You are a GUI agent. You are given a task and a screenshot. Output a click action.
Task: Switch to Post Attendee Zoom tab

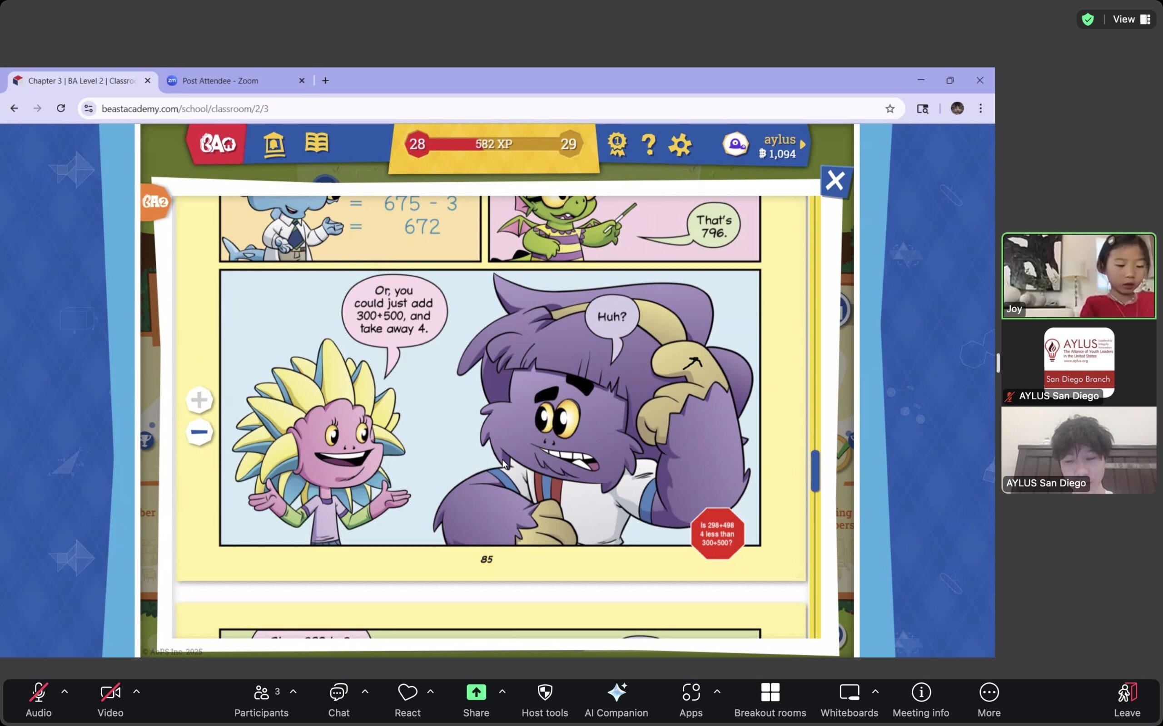tap(220, 81)
